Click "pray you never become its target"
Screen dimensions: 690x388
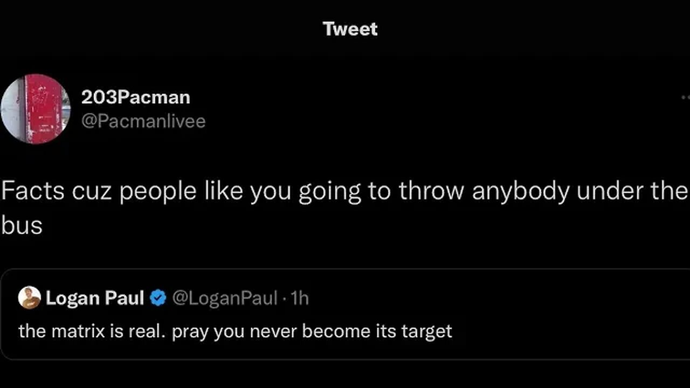click(x=312, y=331)
